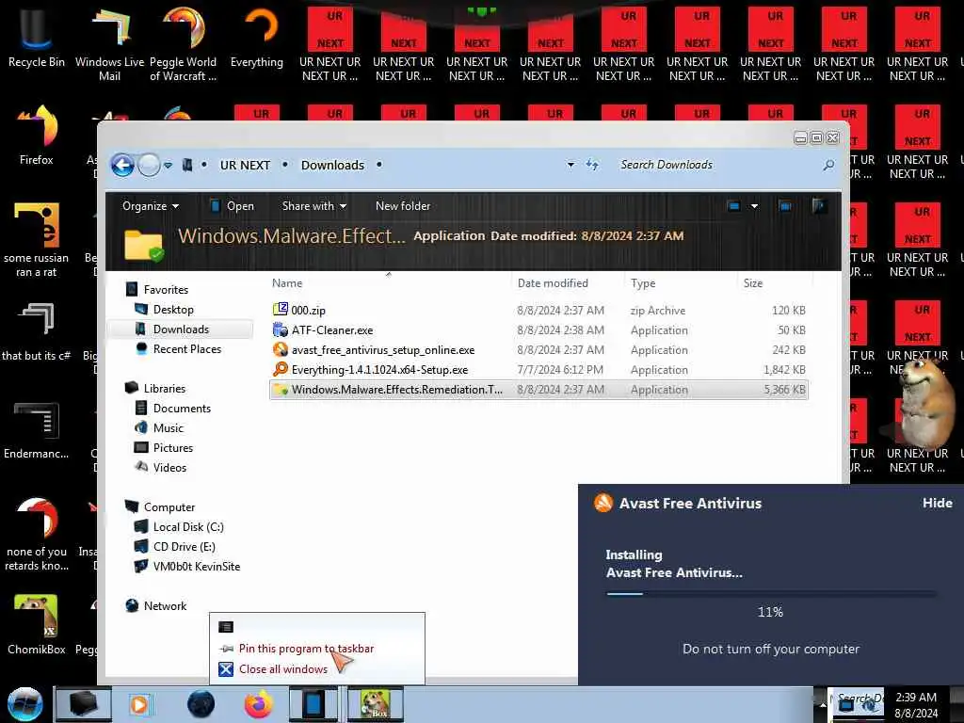The width and height of the screenshot is (964, 723).
Task: Click ChomikBox icon on taskbar
Action: pyautogui.click(x=376, y=704)
